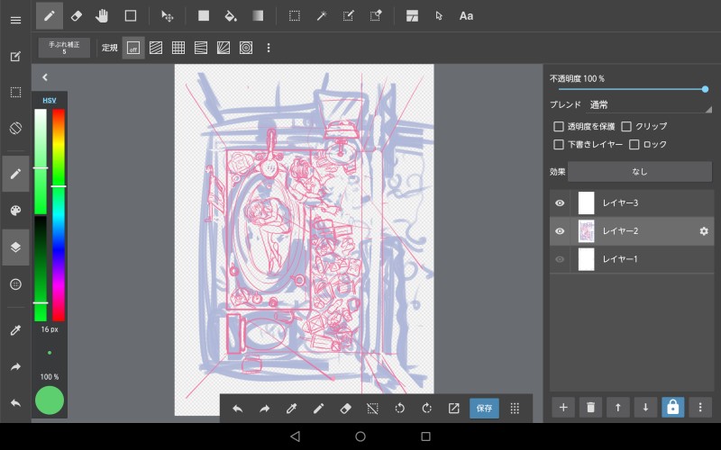The width and height of the screenshot is (721, 450).
Task: Select the Hand pan tool
Action: click(103, 15)
